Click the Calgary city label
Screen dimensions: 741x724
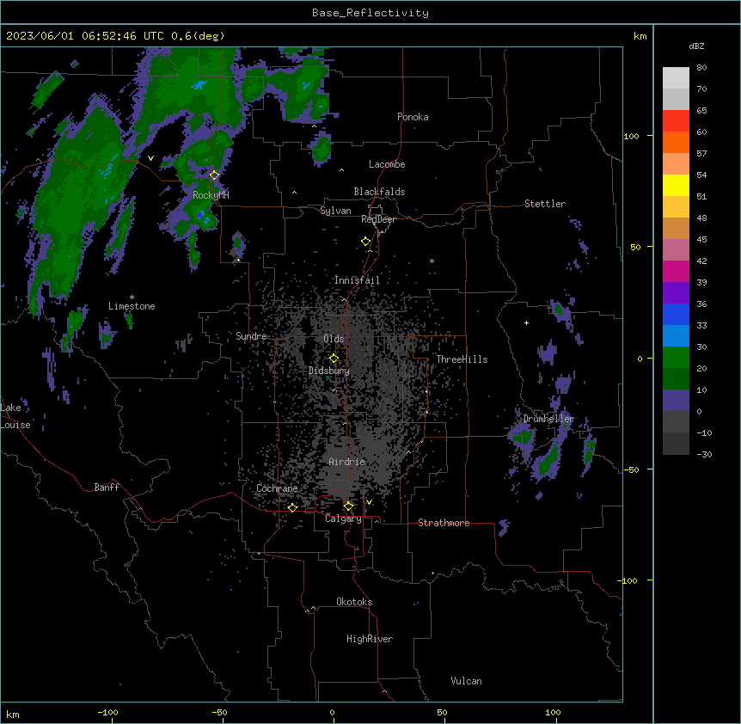tap(344, 518)
